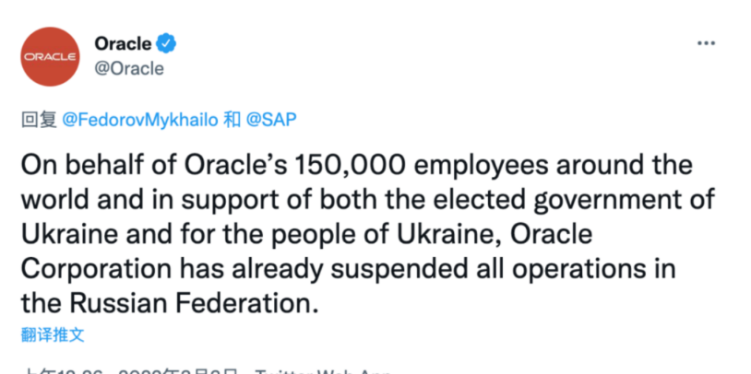
Task: Click the words 'On behalf' starting the tweet
Action: coord(77,165)
